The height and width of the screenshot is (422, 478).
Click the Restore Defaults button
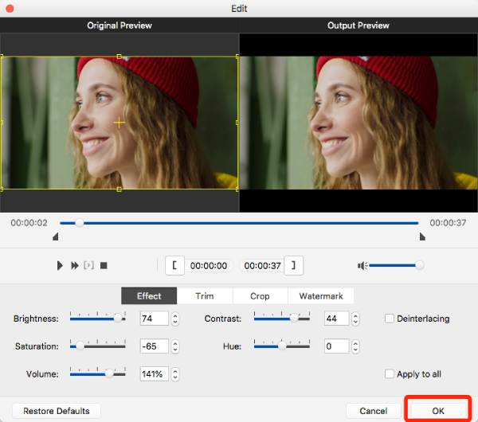tap(57, 411)
